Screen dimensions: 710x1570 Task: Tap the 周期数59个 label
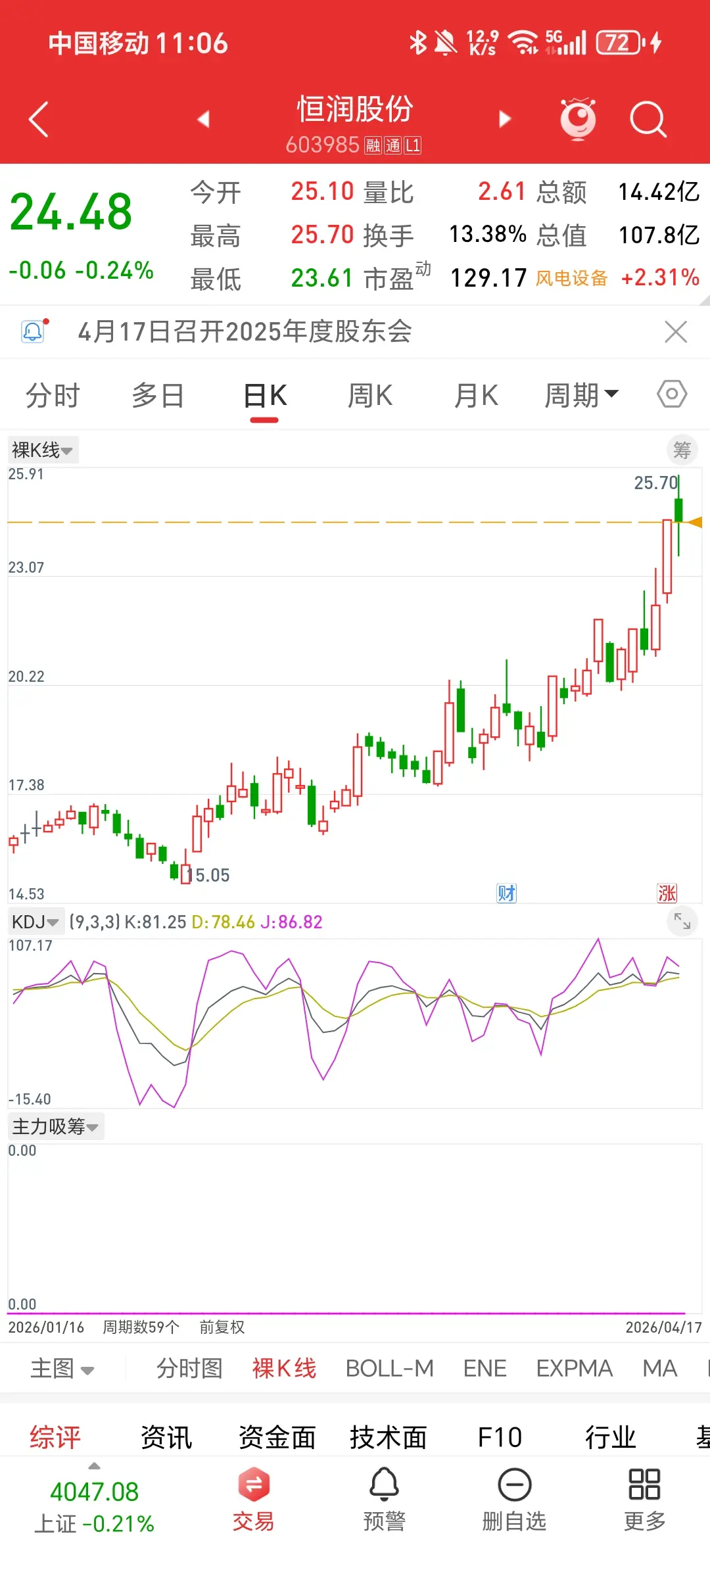(x=141, y=1327)
